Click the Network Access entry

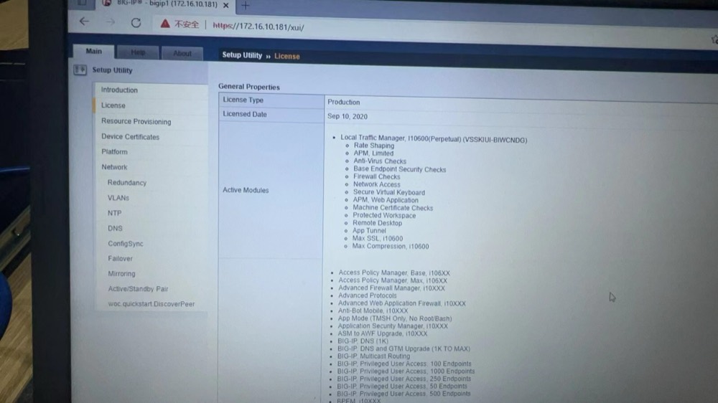[376, 184]
